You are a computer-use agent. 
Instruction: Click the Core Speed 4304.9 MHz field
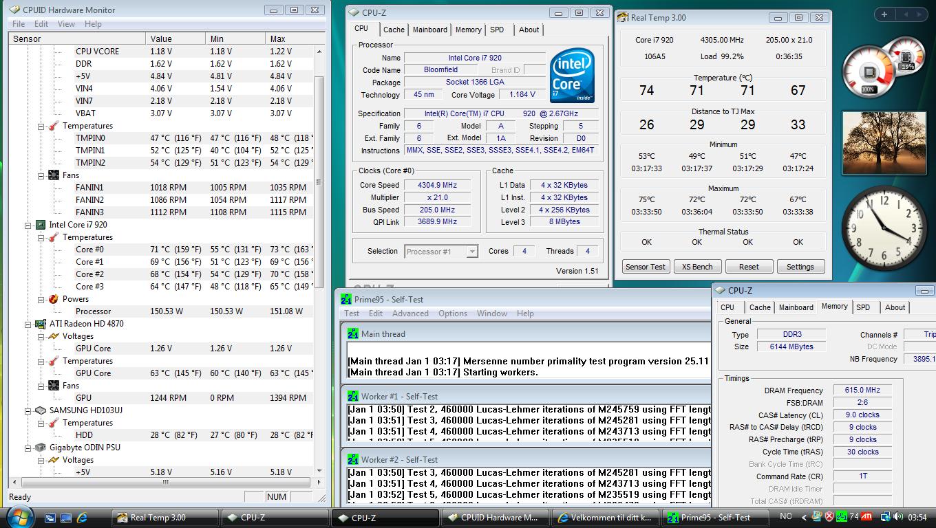click(x=437, y=185)
